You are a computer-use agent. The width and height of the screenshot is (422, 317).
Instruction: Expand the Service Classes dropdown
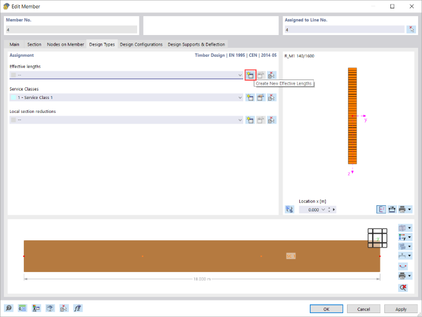pos(240,97)
